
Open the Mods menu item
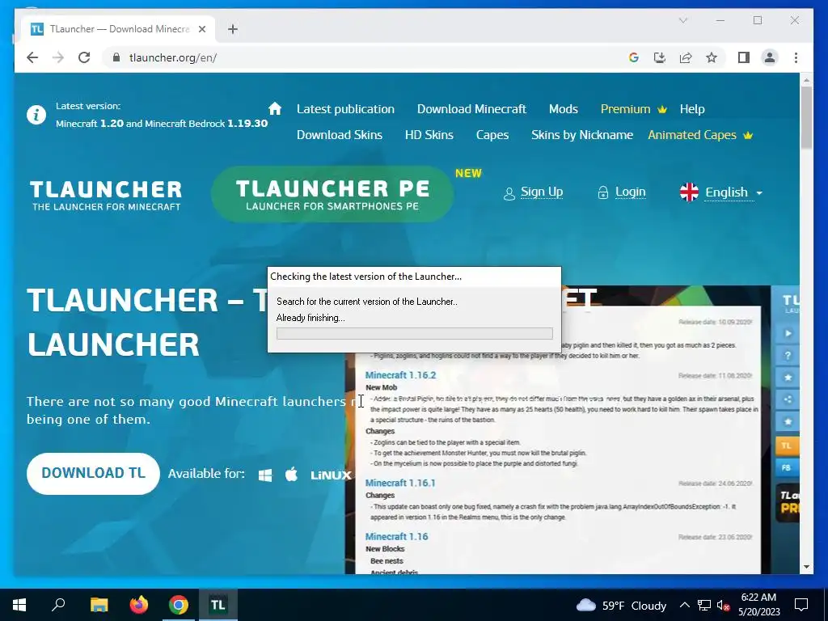563,109
